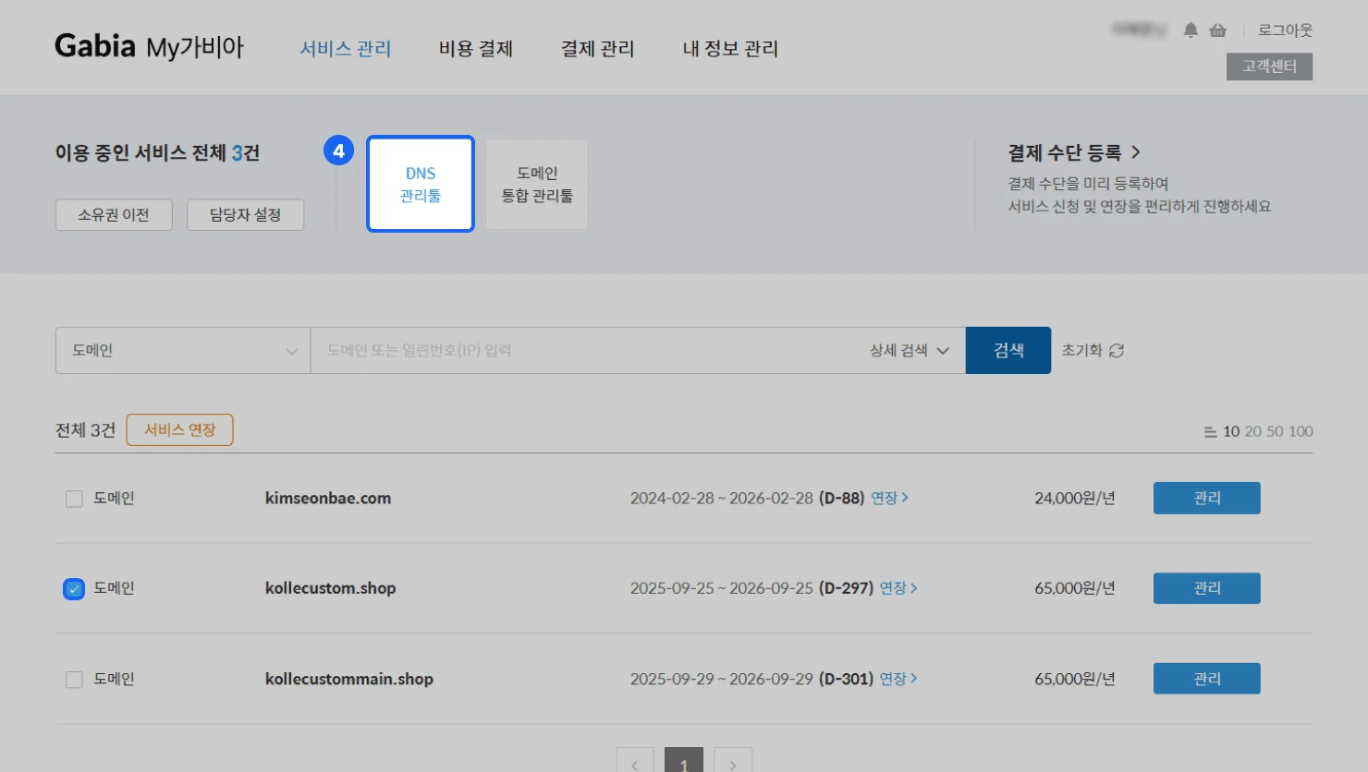The height and width of the screenshot is (772, 1368).
Task: Click the blurred account name in header
Action: point(1139,30)
